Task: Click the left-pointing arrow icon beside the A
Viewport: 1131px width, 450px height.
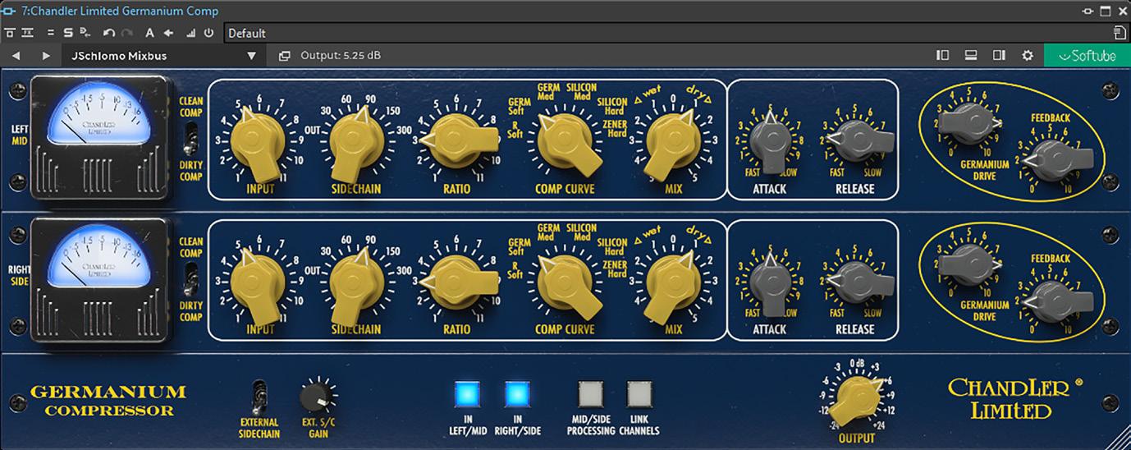Action: point(168,33)
